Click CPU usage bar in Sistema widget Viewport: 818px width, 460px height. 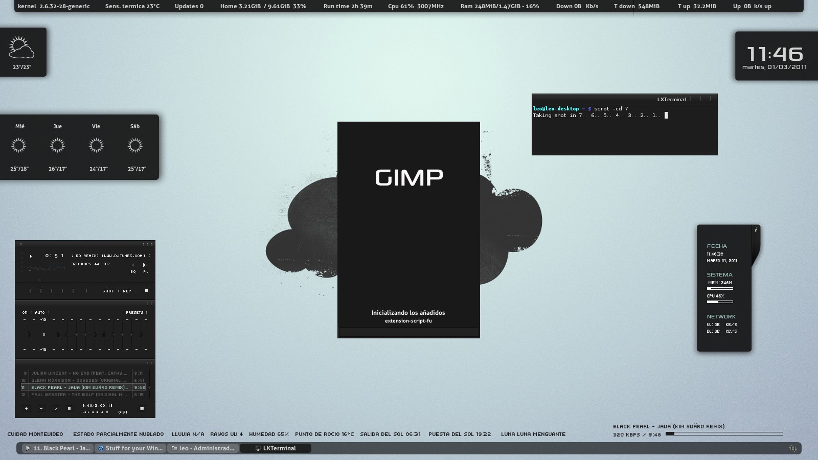(720, 302)
